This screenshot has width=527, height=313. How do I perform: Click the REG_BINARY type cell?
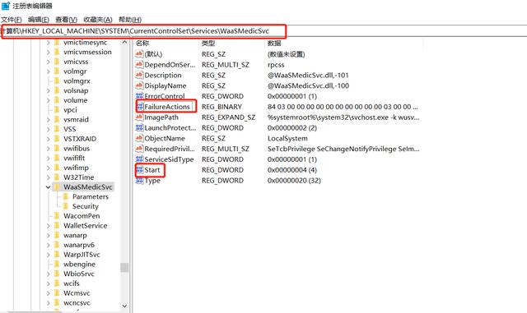pyautogui.click(x=222, y=107)
